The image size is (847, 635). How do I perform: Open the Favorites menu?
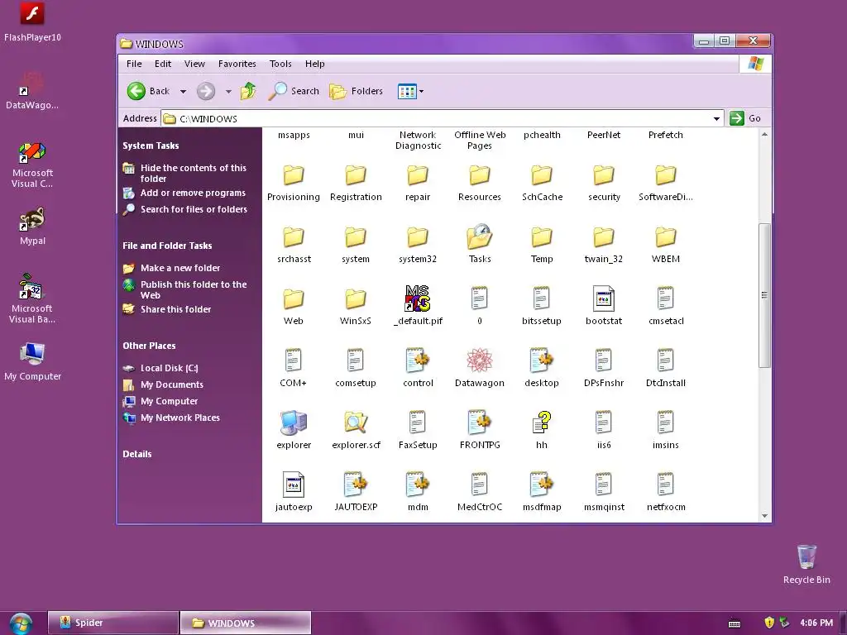tap(237, 64)
